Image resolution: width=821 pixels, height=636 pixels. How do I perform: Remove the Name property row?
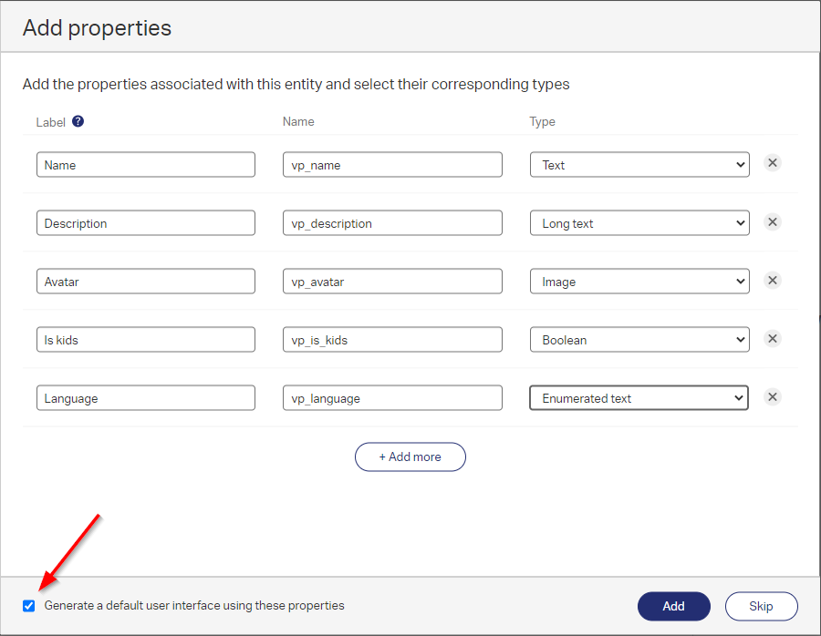coord(773,163)
